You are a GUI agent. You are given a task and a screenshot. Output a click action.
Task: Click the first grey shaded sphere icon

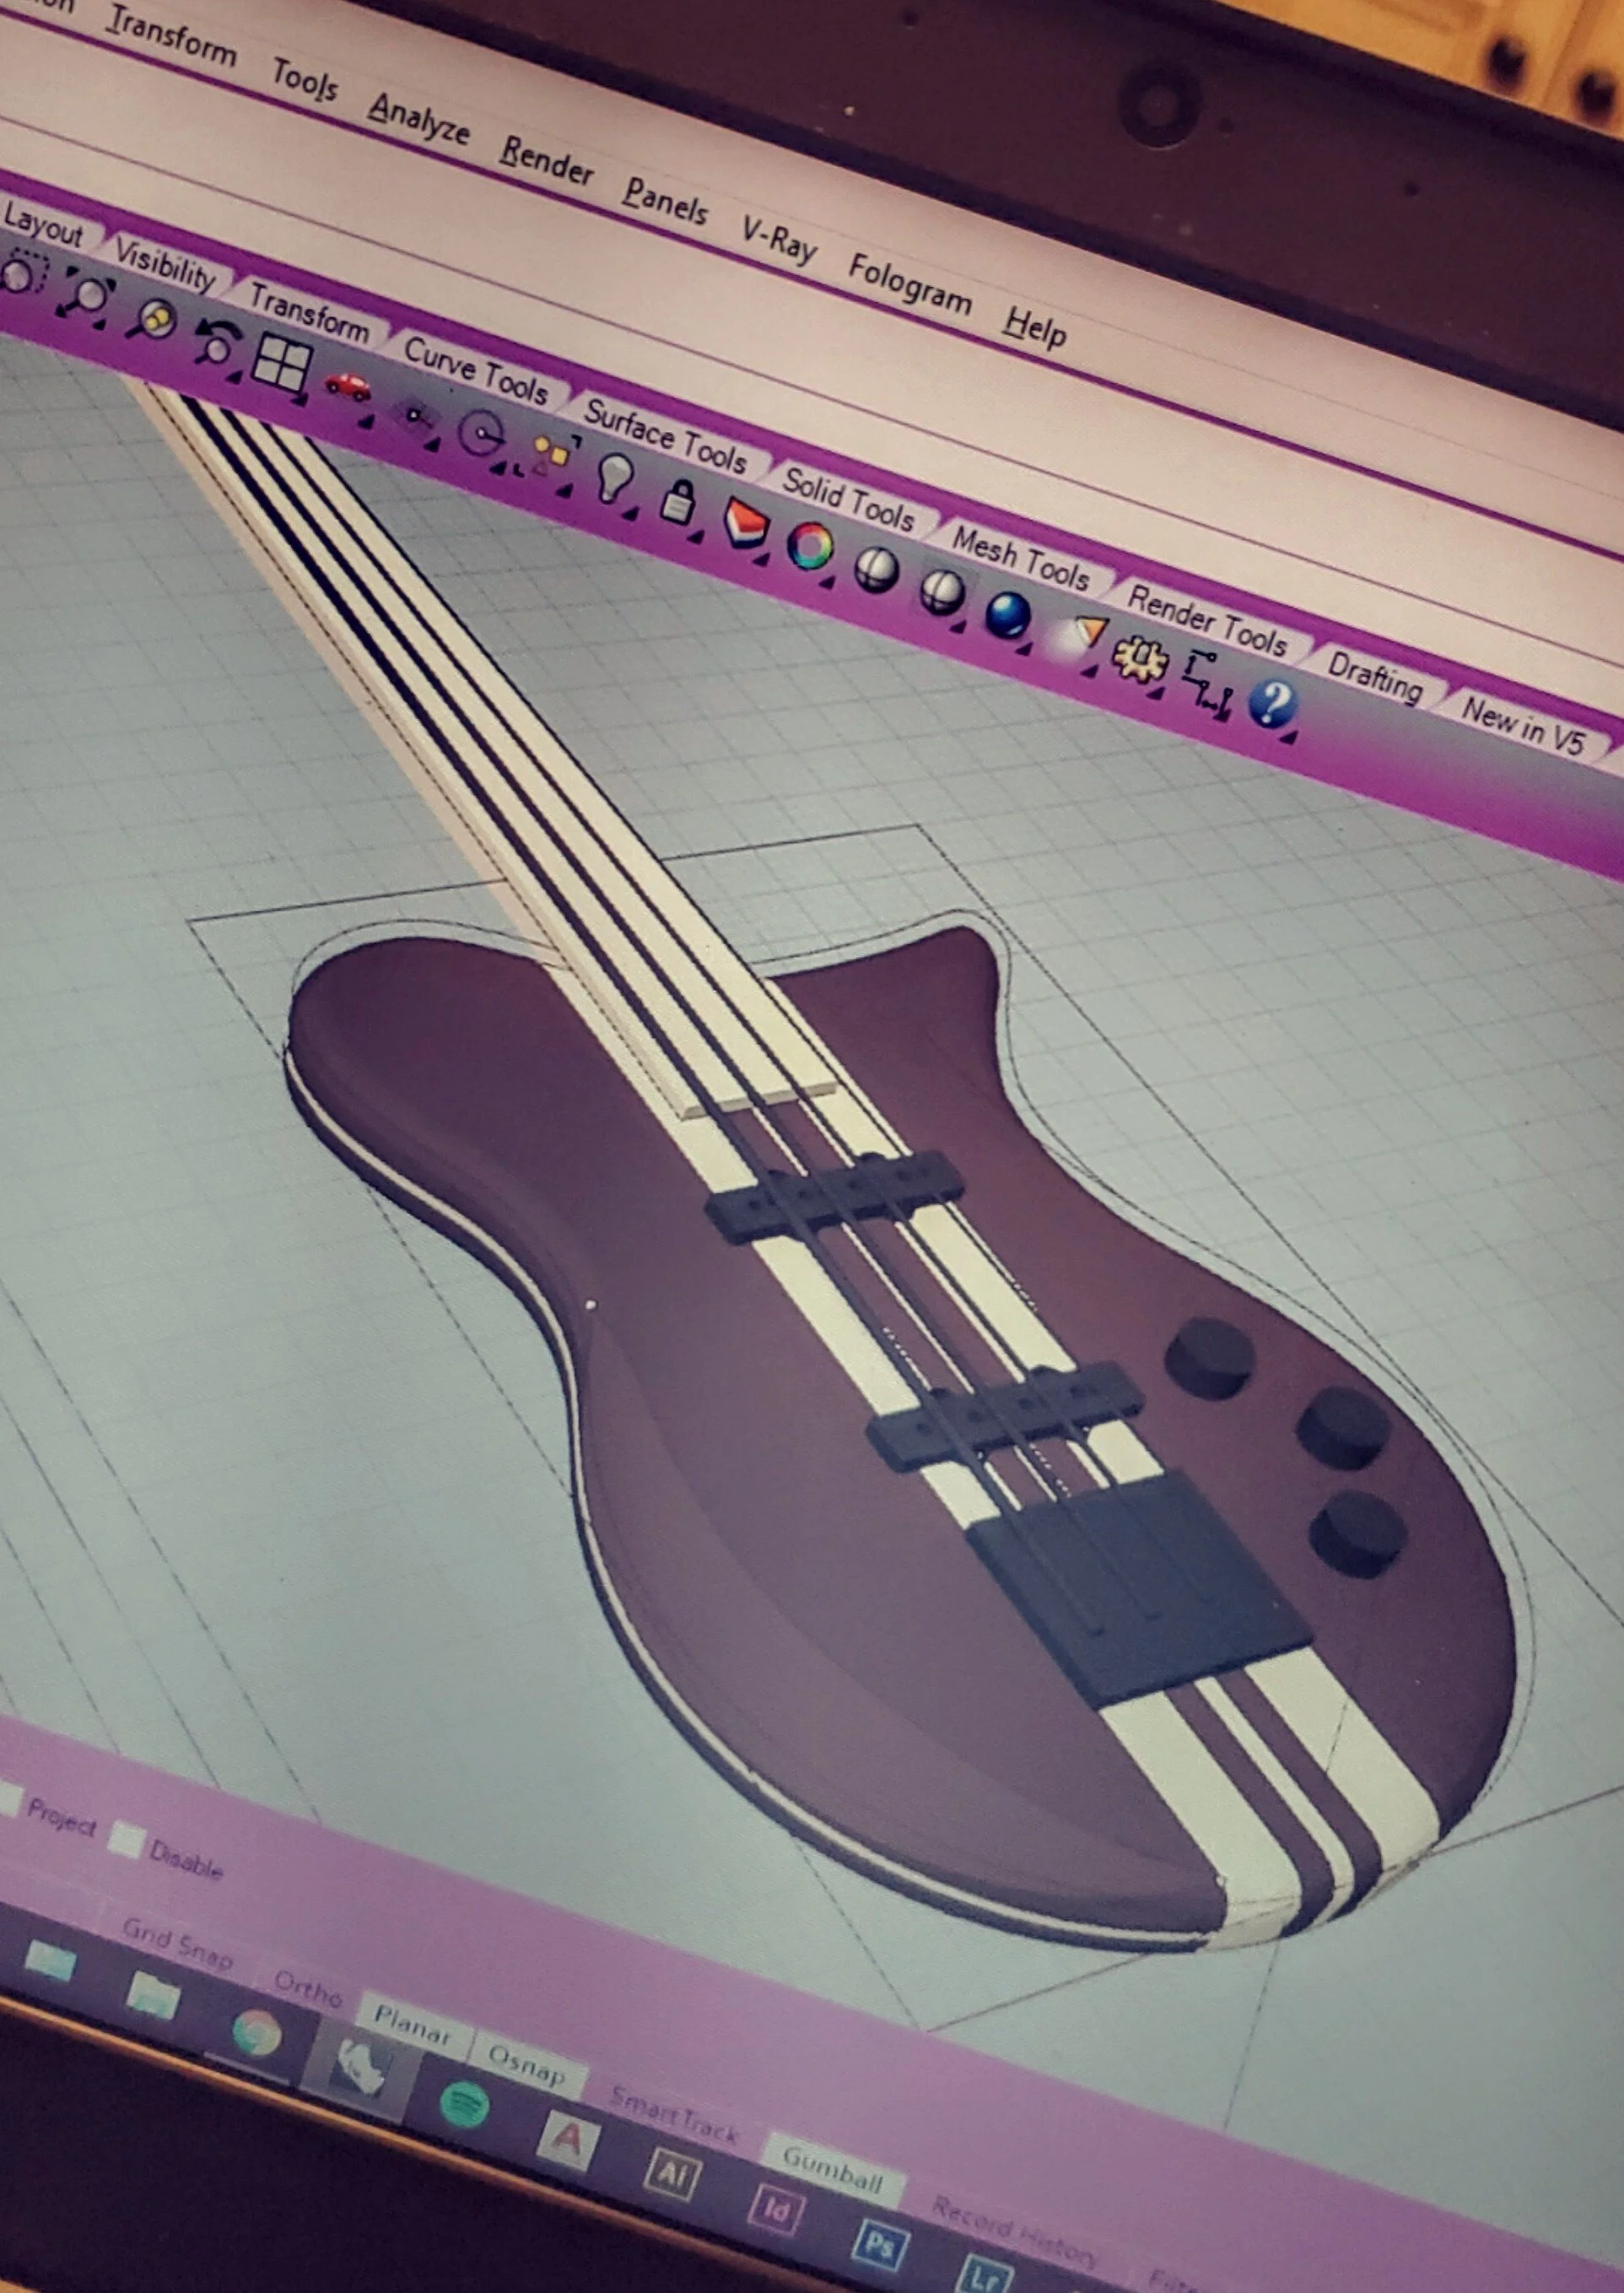[876, 570]
